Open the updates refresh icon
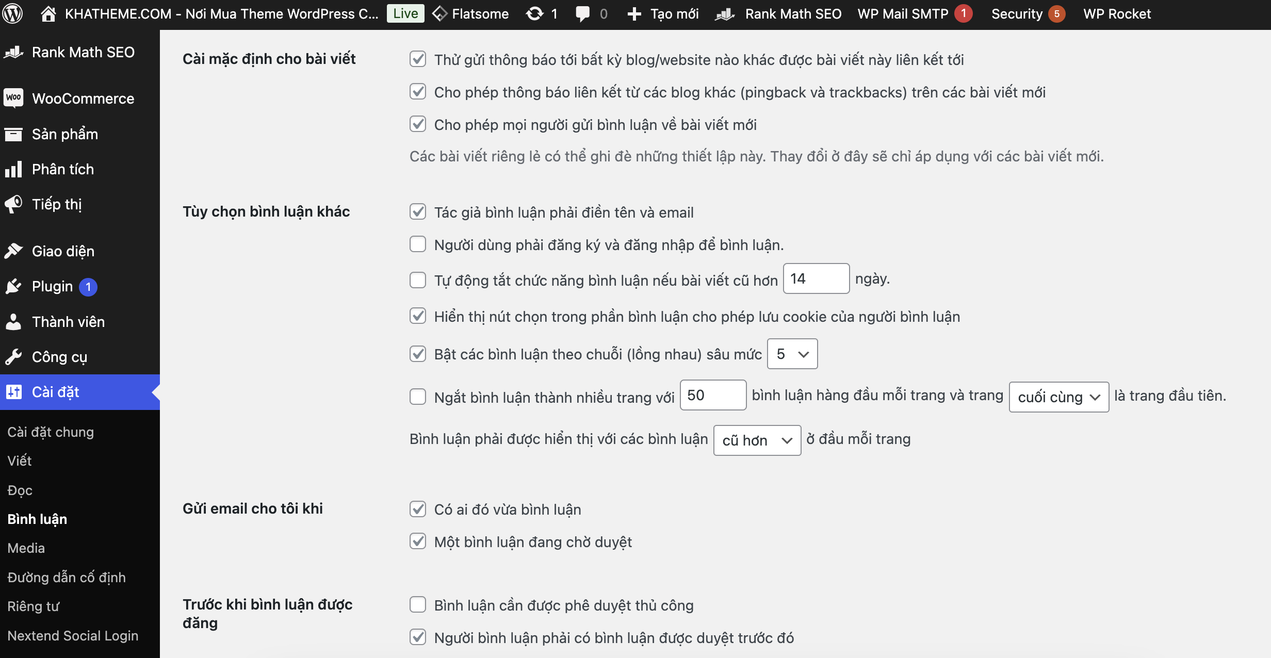The image size is (1271, 658). (x=535, y=14)
